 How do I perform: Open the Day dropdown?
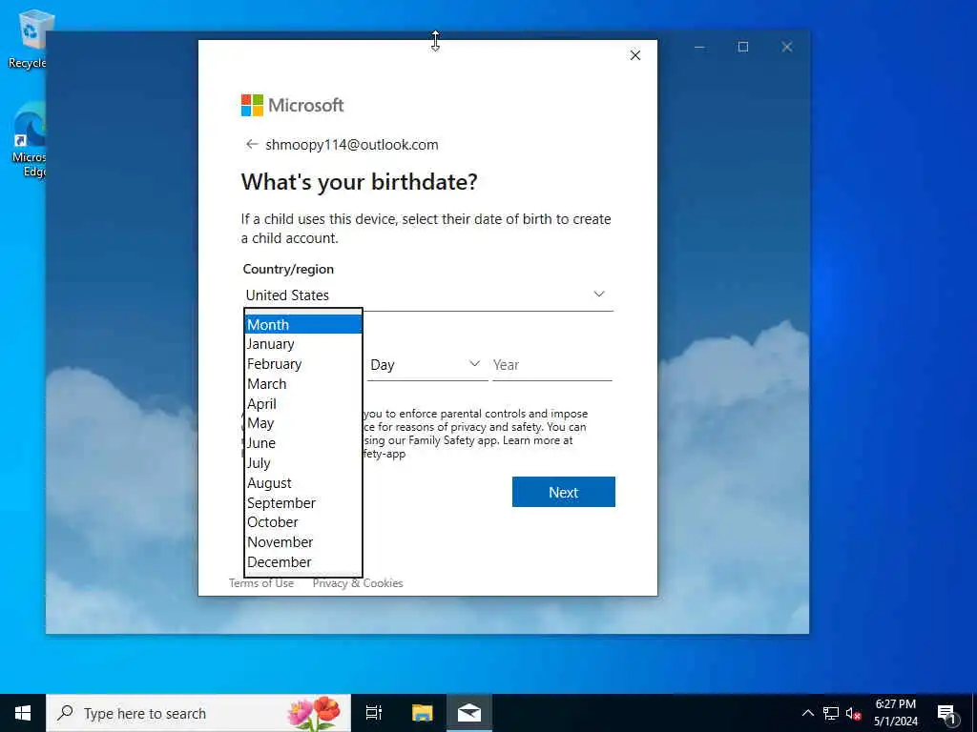(426, 365)
